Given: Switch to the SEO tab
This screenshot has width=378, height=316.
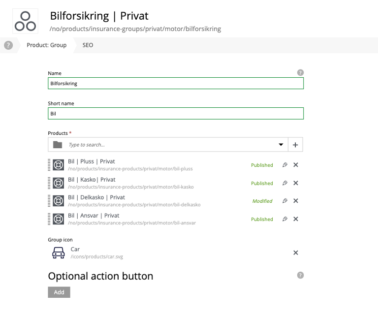Looking at the screenshot, I should pyautogui.click(x=88, y=45).
